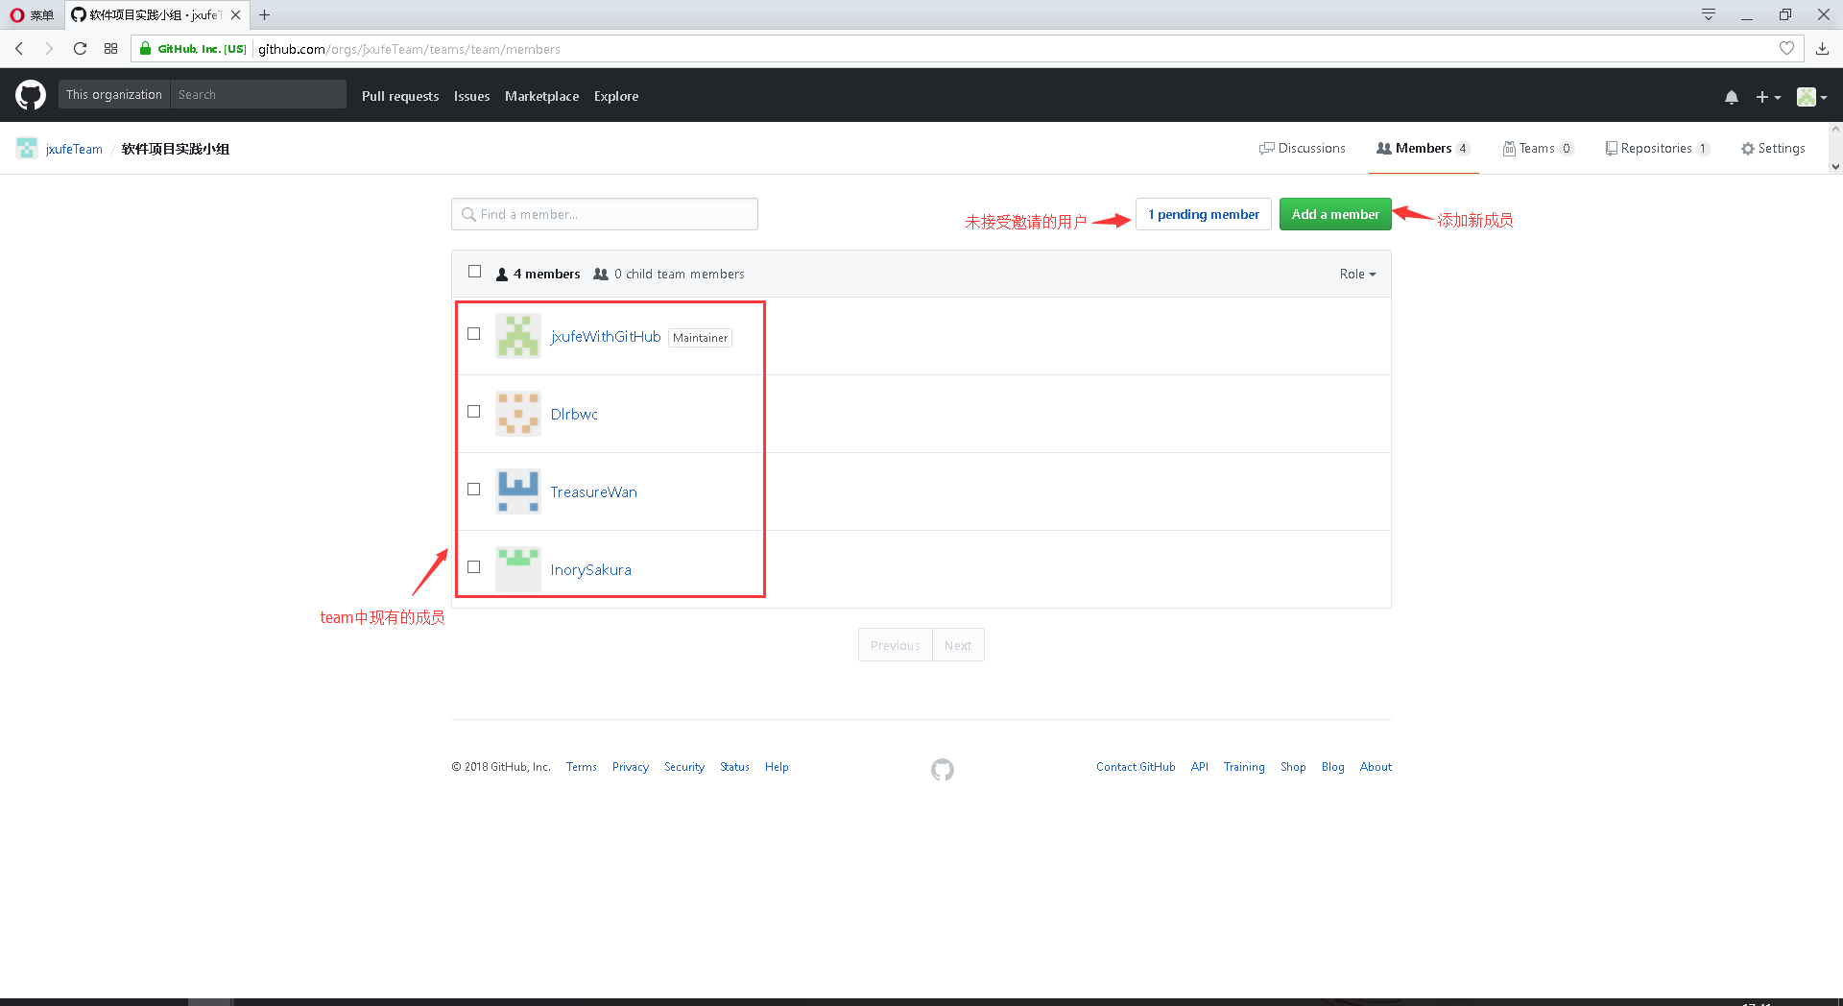Open Dlrbwc profile link

click(574, 414)
